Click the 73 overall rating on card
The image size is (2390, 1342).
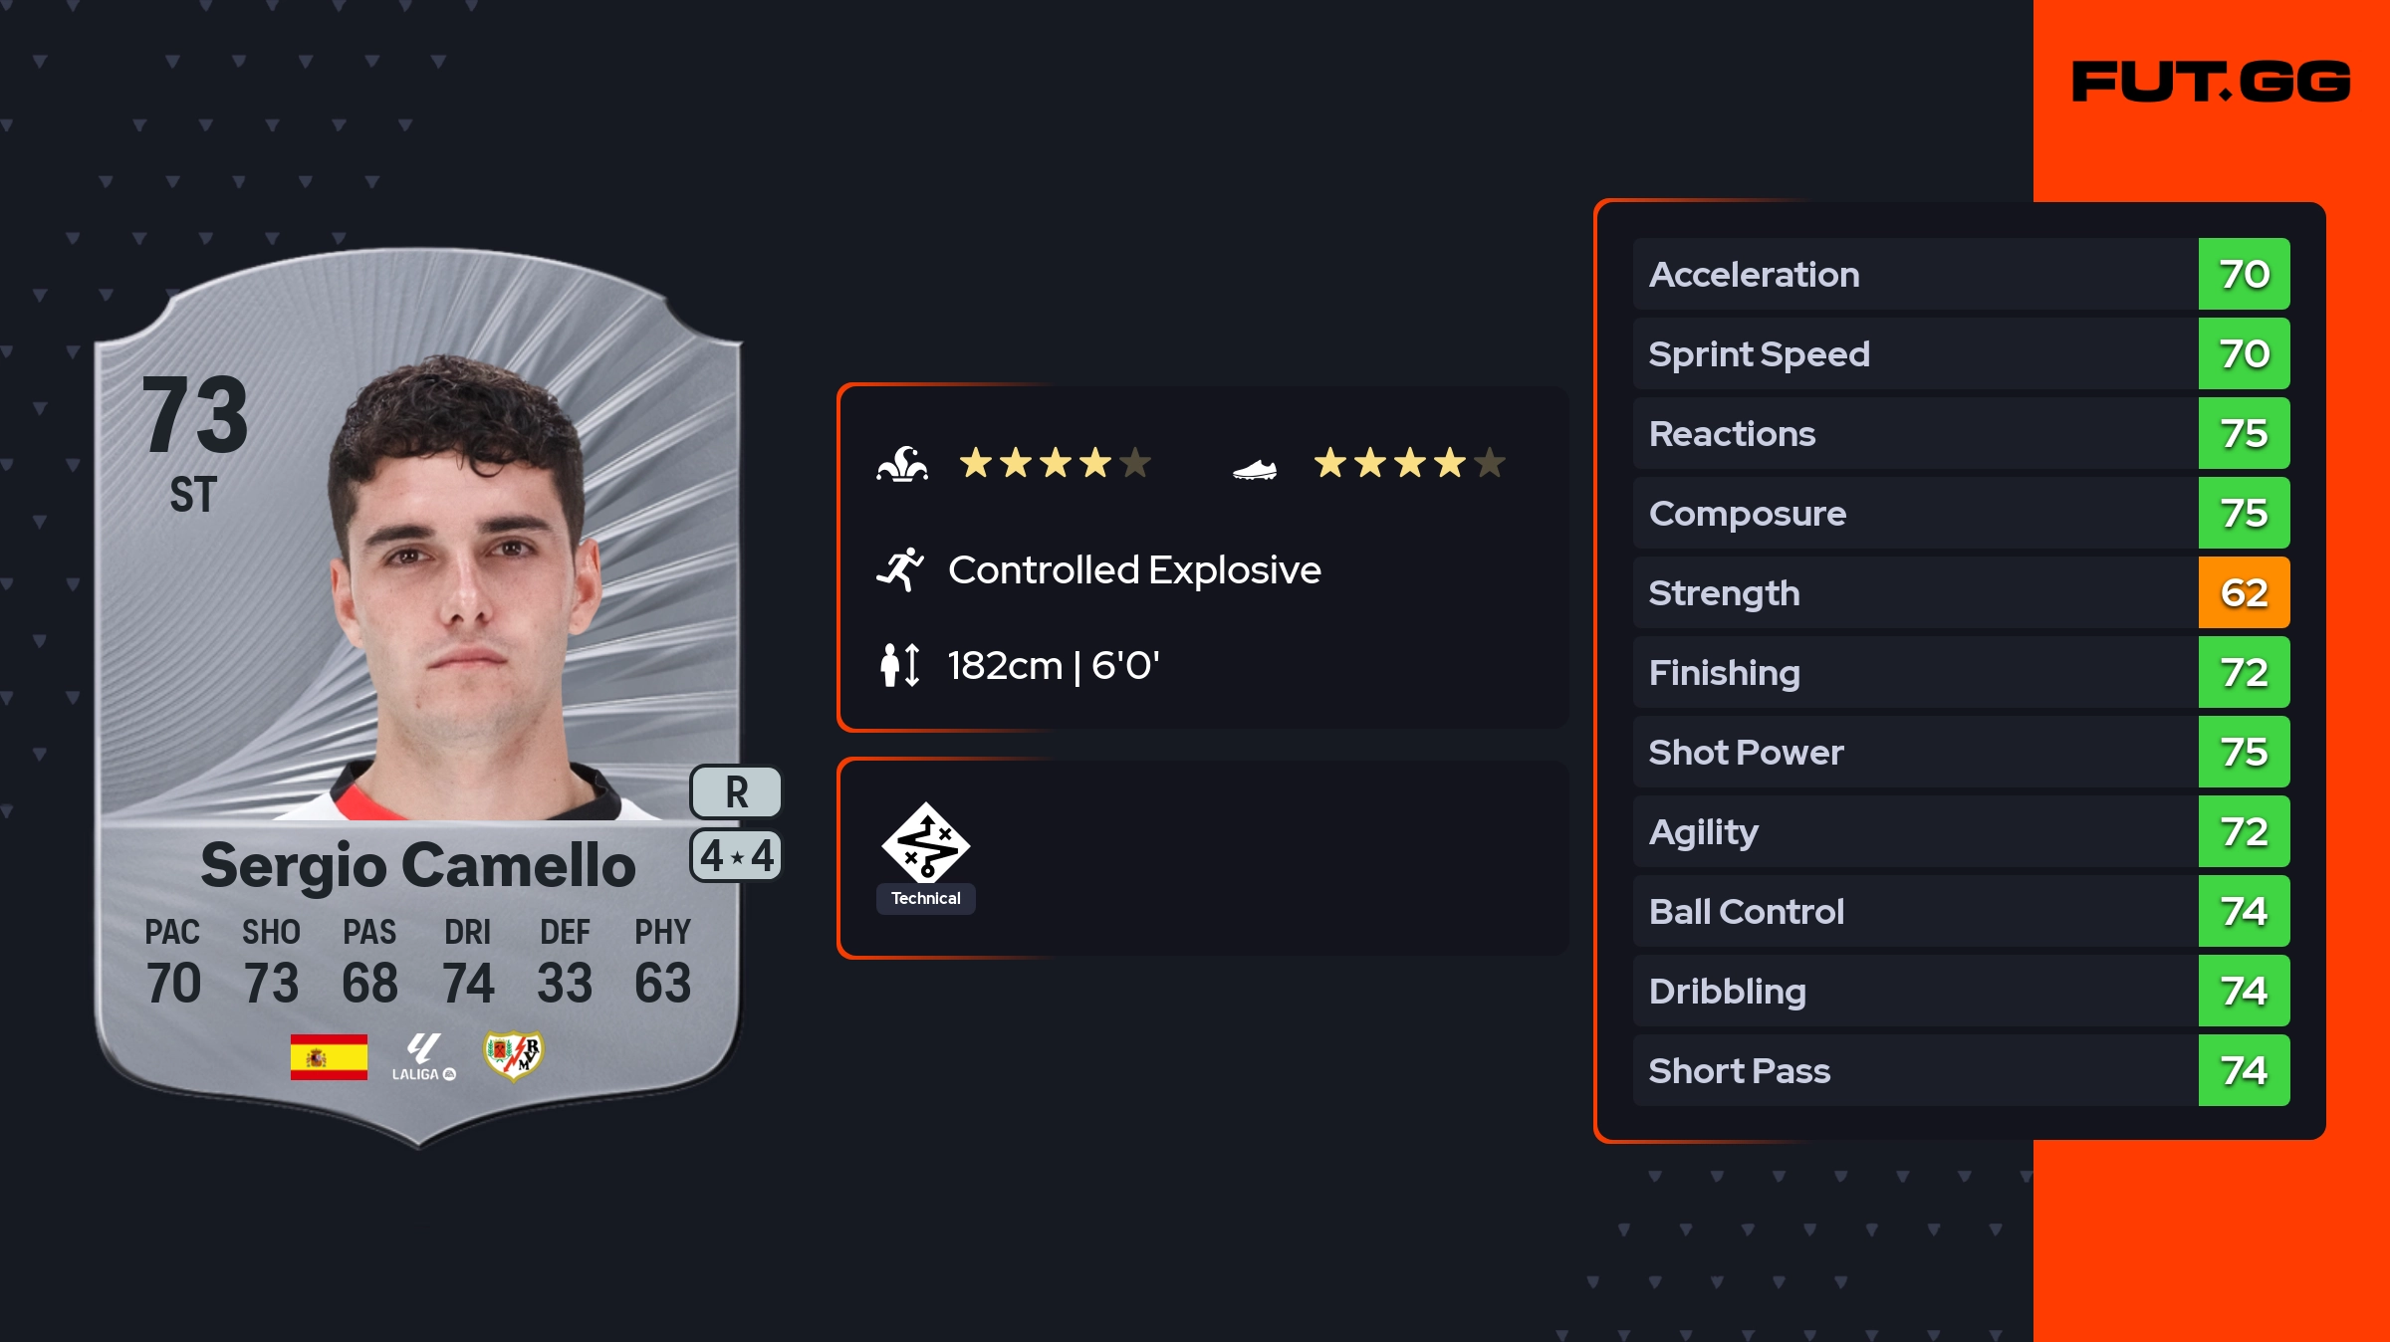tap(195, 415)
